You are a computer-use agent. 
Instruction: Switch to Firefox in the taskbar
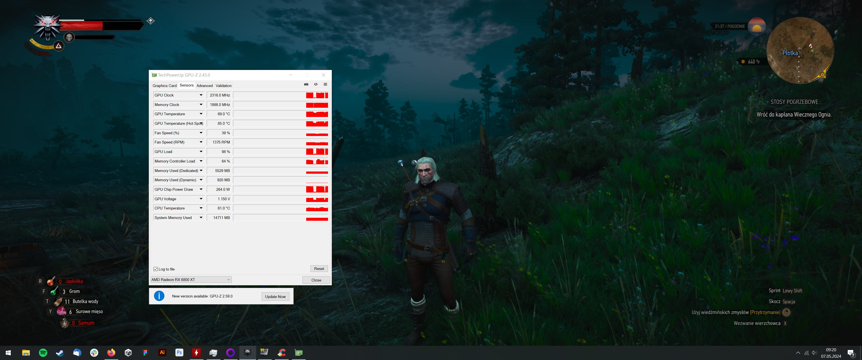[x=111, y=353]
